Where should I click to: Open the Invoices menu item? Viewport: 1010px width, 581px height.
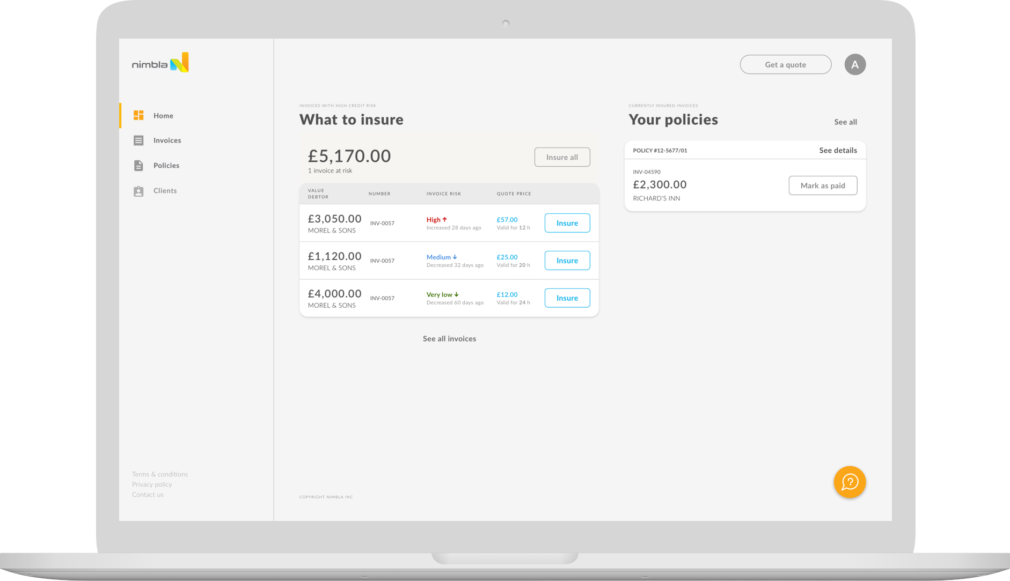167,140
